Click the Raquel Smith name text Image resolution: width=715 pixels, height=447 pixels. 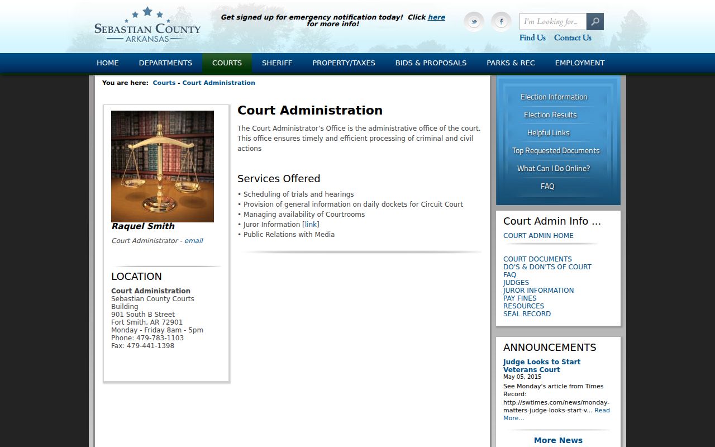pos(143,226)
